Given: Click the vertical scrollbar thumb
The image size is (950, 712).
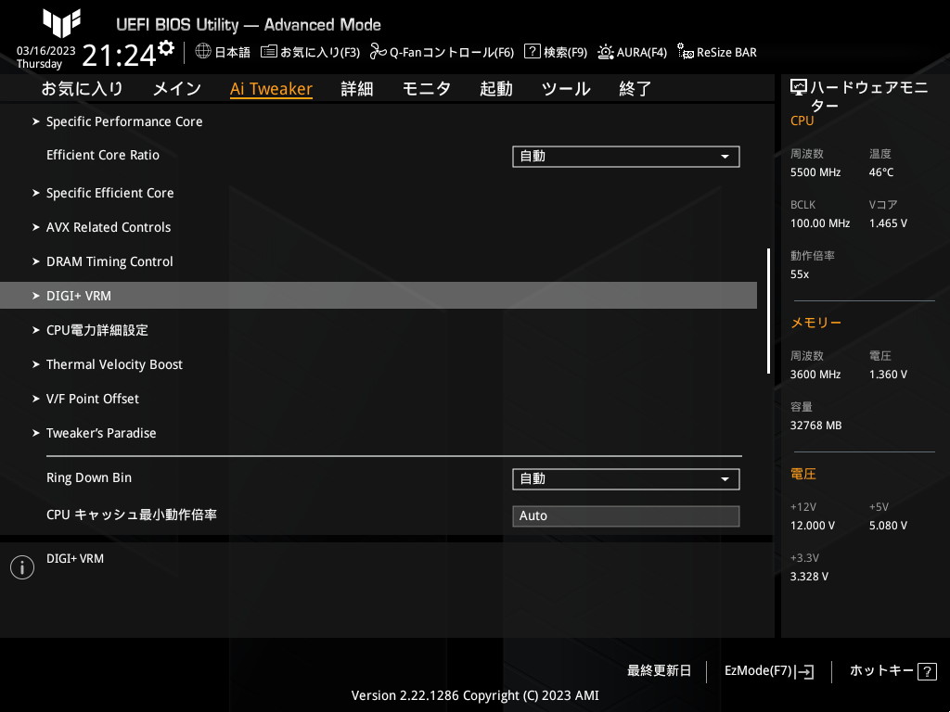Looking at the screenshot, I should [768, 311].
